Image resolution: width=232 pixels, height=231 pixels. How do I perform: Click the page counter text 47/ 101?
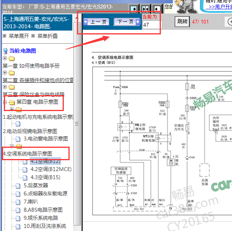(200, 22)
